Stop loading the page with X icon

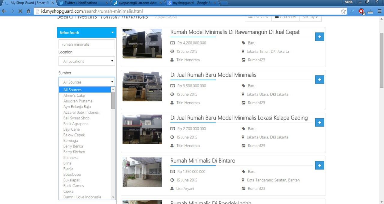[20, 11]
